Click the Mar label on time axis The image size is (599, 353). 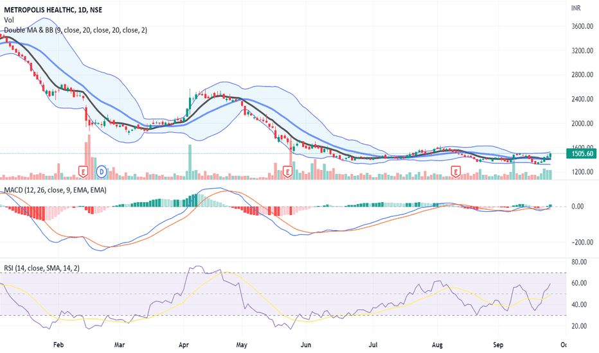point(120,345)
